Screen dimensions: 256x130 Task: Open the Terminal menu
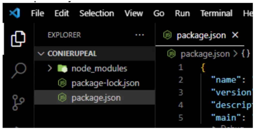(x=216, y=13)
